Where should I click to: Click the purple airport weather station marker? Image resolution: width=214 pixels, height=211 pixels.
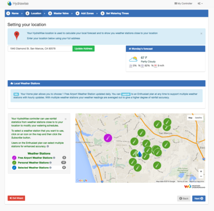coord(108,138)
